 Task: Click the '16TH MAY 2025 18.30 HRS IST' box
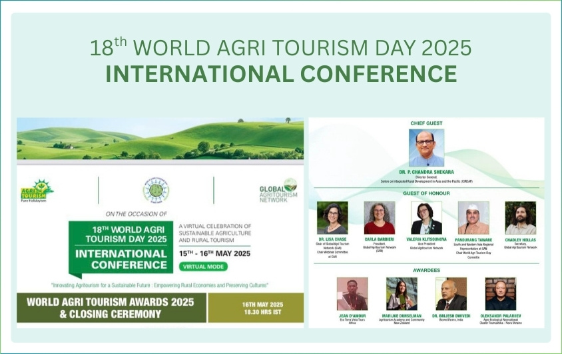coord(256,308)
